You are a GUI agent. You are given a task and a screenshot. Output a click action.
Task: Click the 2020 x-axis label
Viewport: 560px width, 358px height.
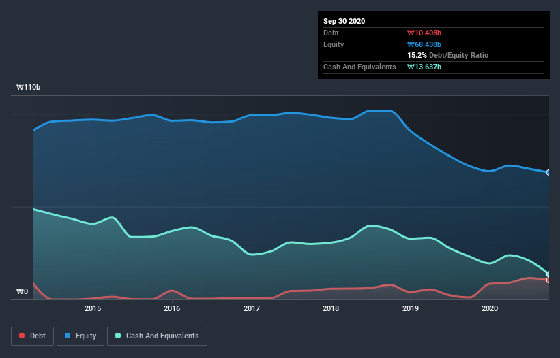coord(490,308)
